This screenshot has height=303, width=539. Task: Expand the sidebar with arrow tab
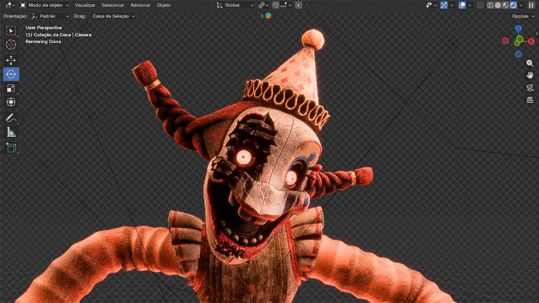[537, 34]
